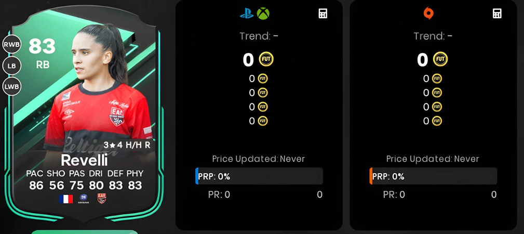Click the France flag on card
This screenshot has width=524, height=234.
[66, 199]
